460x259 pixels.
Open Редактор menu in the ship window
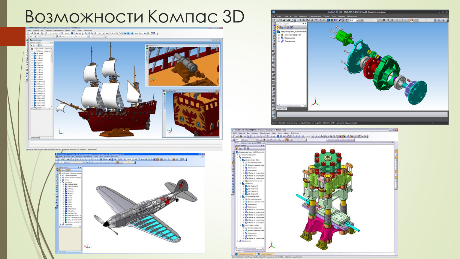pyautogui.click(x=36, y=30)
